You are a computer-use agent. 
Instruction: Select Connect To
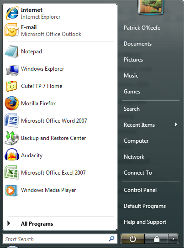pyautogui.click(x=138, y=173)
